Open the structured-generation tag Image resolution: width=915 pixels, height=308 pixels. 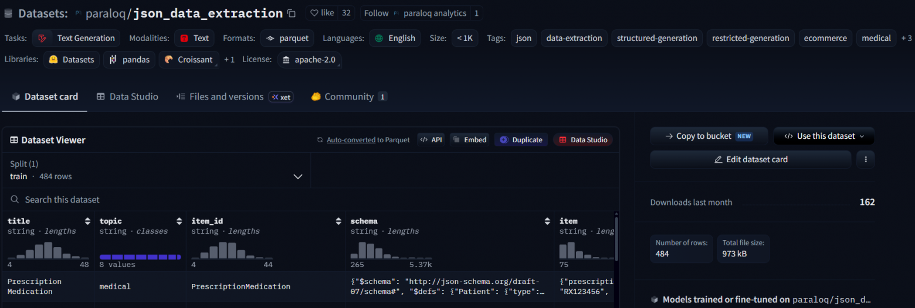click(x=657, y=38)
